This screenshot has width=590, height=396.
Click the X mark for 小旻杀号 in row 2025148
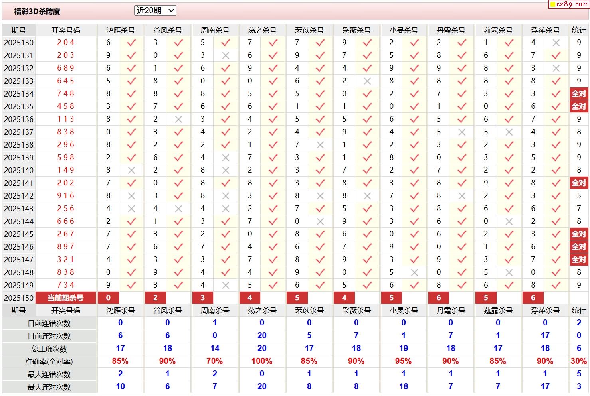(414, 272)
